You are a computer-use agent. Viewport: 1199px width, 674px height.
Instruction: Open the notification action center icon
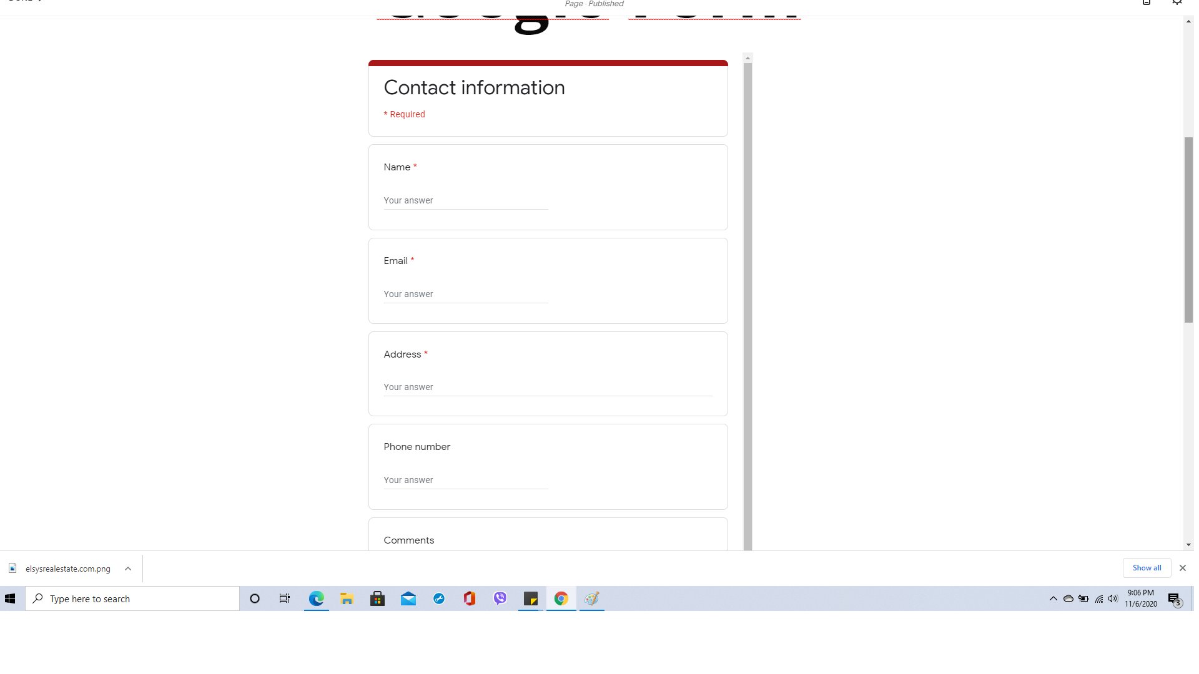(1175, 599)
